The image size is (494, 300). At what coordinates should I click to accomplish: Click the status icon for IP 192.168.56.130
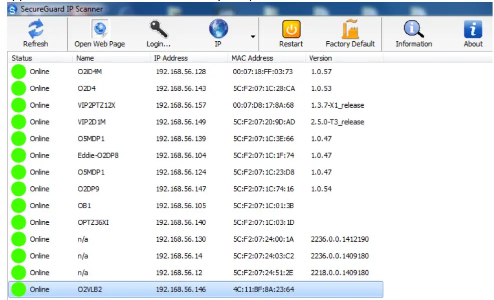coord(18,239)
